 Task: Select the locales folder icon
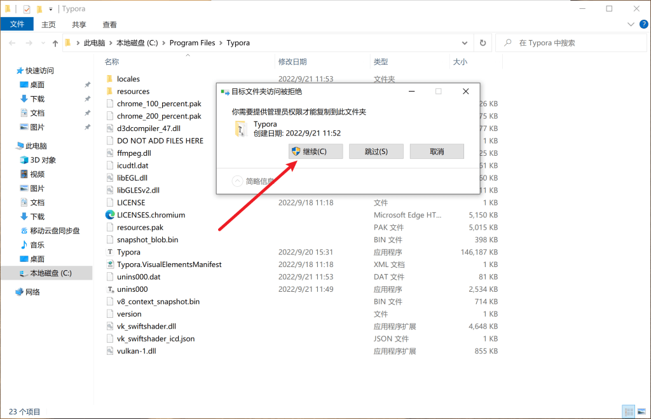pos(109,79)
